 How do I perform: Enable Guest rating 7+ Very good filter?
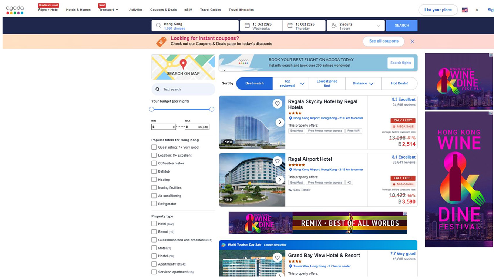[154, 147]
